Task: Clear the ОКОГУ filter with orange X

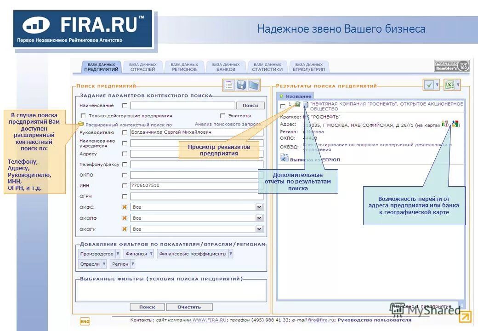Action: click(125, 229)
